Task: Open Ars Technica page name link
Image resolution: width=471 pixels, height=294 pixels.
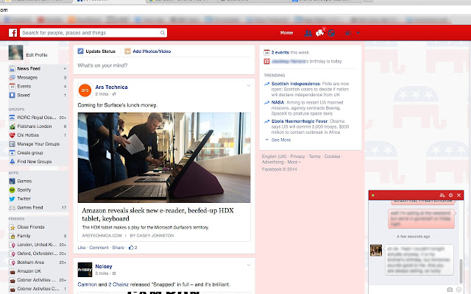Action: pyautogui.click(x=111, y=87)
